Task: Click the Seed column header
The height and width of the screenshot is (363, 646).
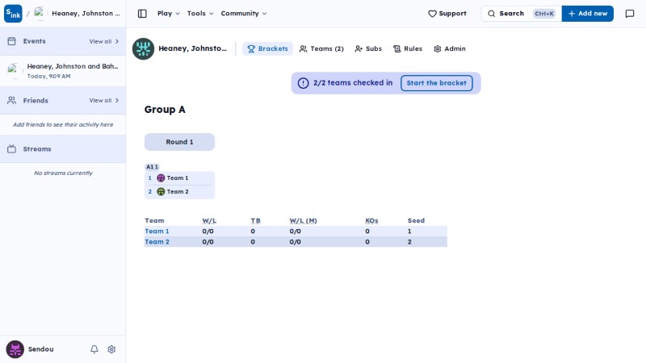Action: point(416,220)
